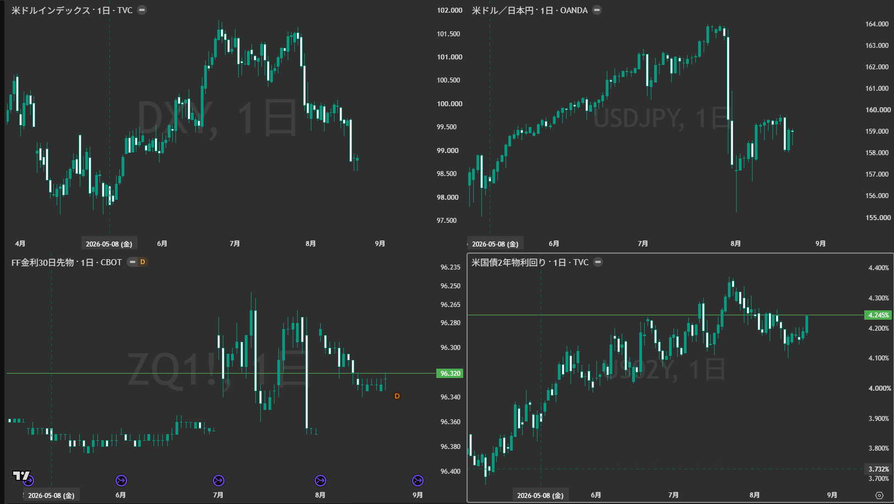
Task: Open the chart settings gear icon
Action: [x=879, y=495]
